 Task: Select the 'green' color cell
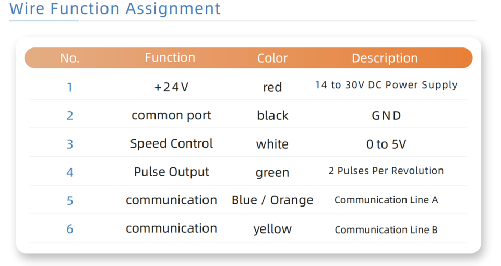coord(272,173)
